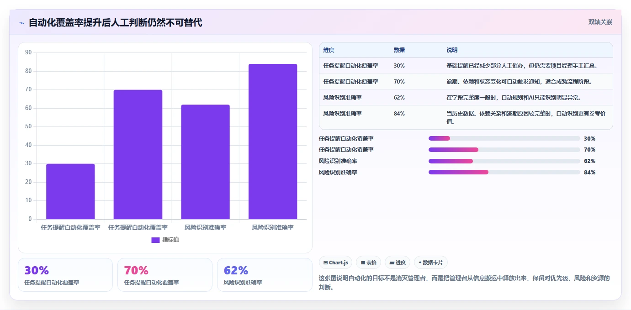Click the 双轴关联 tag in the header
The width and height of the screenshot is (631, 310).
pos(600,22)
